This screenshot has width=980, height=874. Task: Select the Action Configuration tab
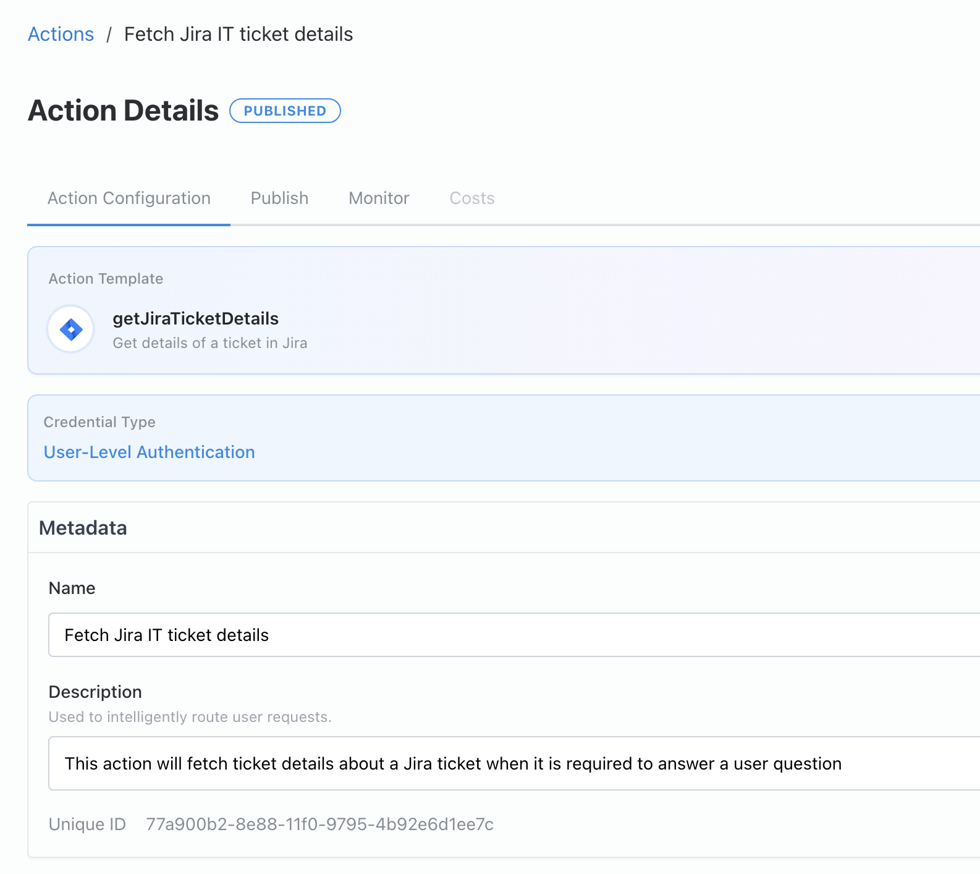[129, 198]
